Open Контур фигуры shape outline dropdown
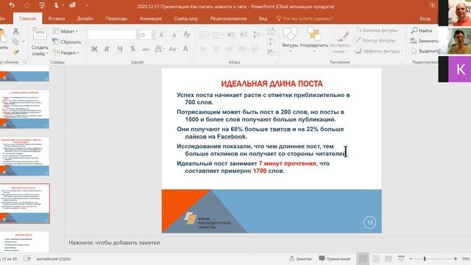The image size is (471, 265). pyautogui.click(x=376, y=40)
